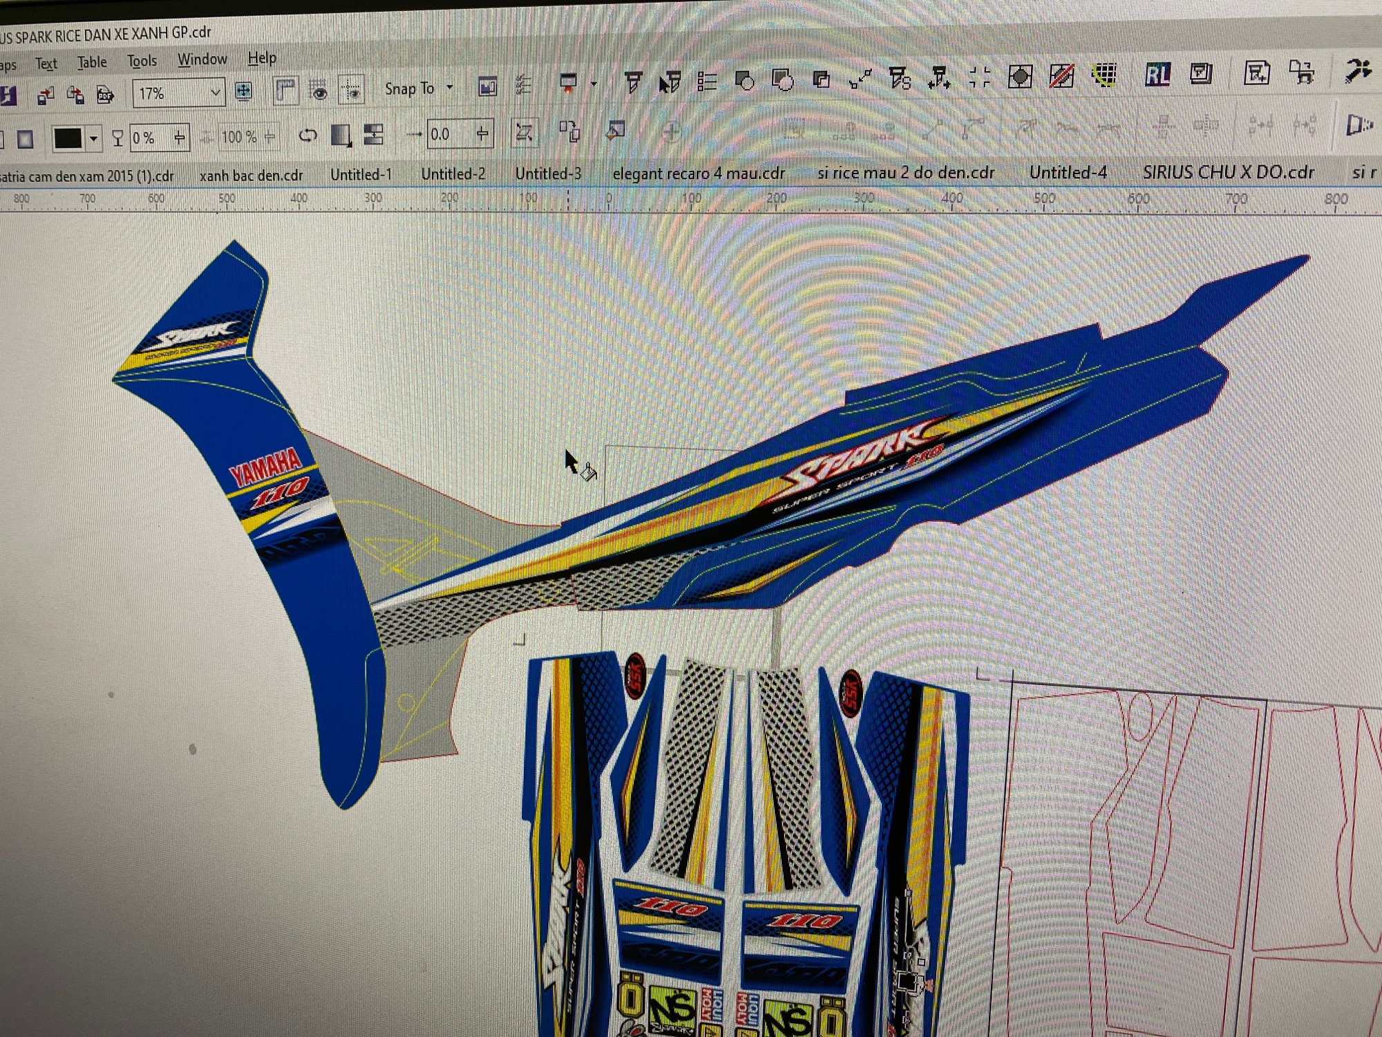This screenshot has width=1382, height=1037.
Task: Open the Table menu
Action: [92, 62]
